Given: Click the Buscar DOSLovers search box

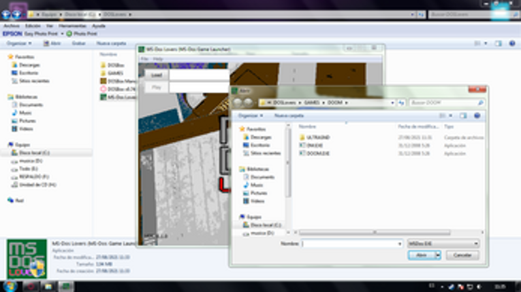Looking at the screenshot, I should (473, 14).
